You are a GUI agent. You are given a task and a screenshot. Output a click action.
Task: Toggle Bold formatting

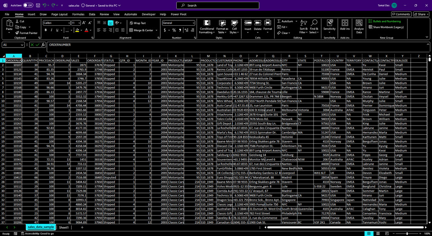(46, 30)
